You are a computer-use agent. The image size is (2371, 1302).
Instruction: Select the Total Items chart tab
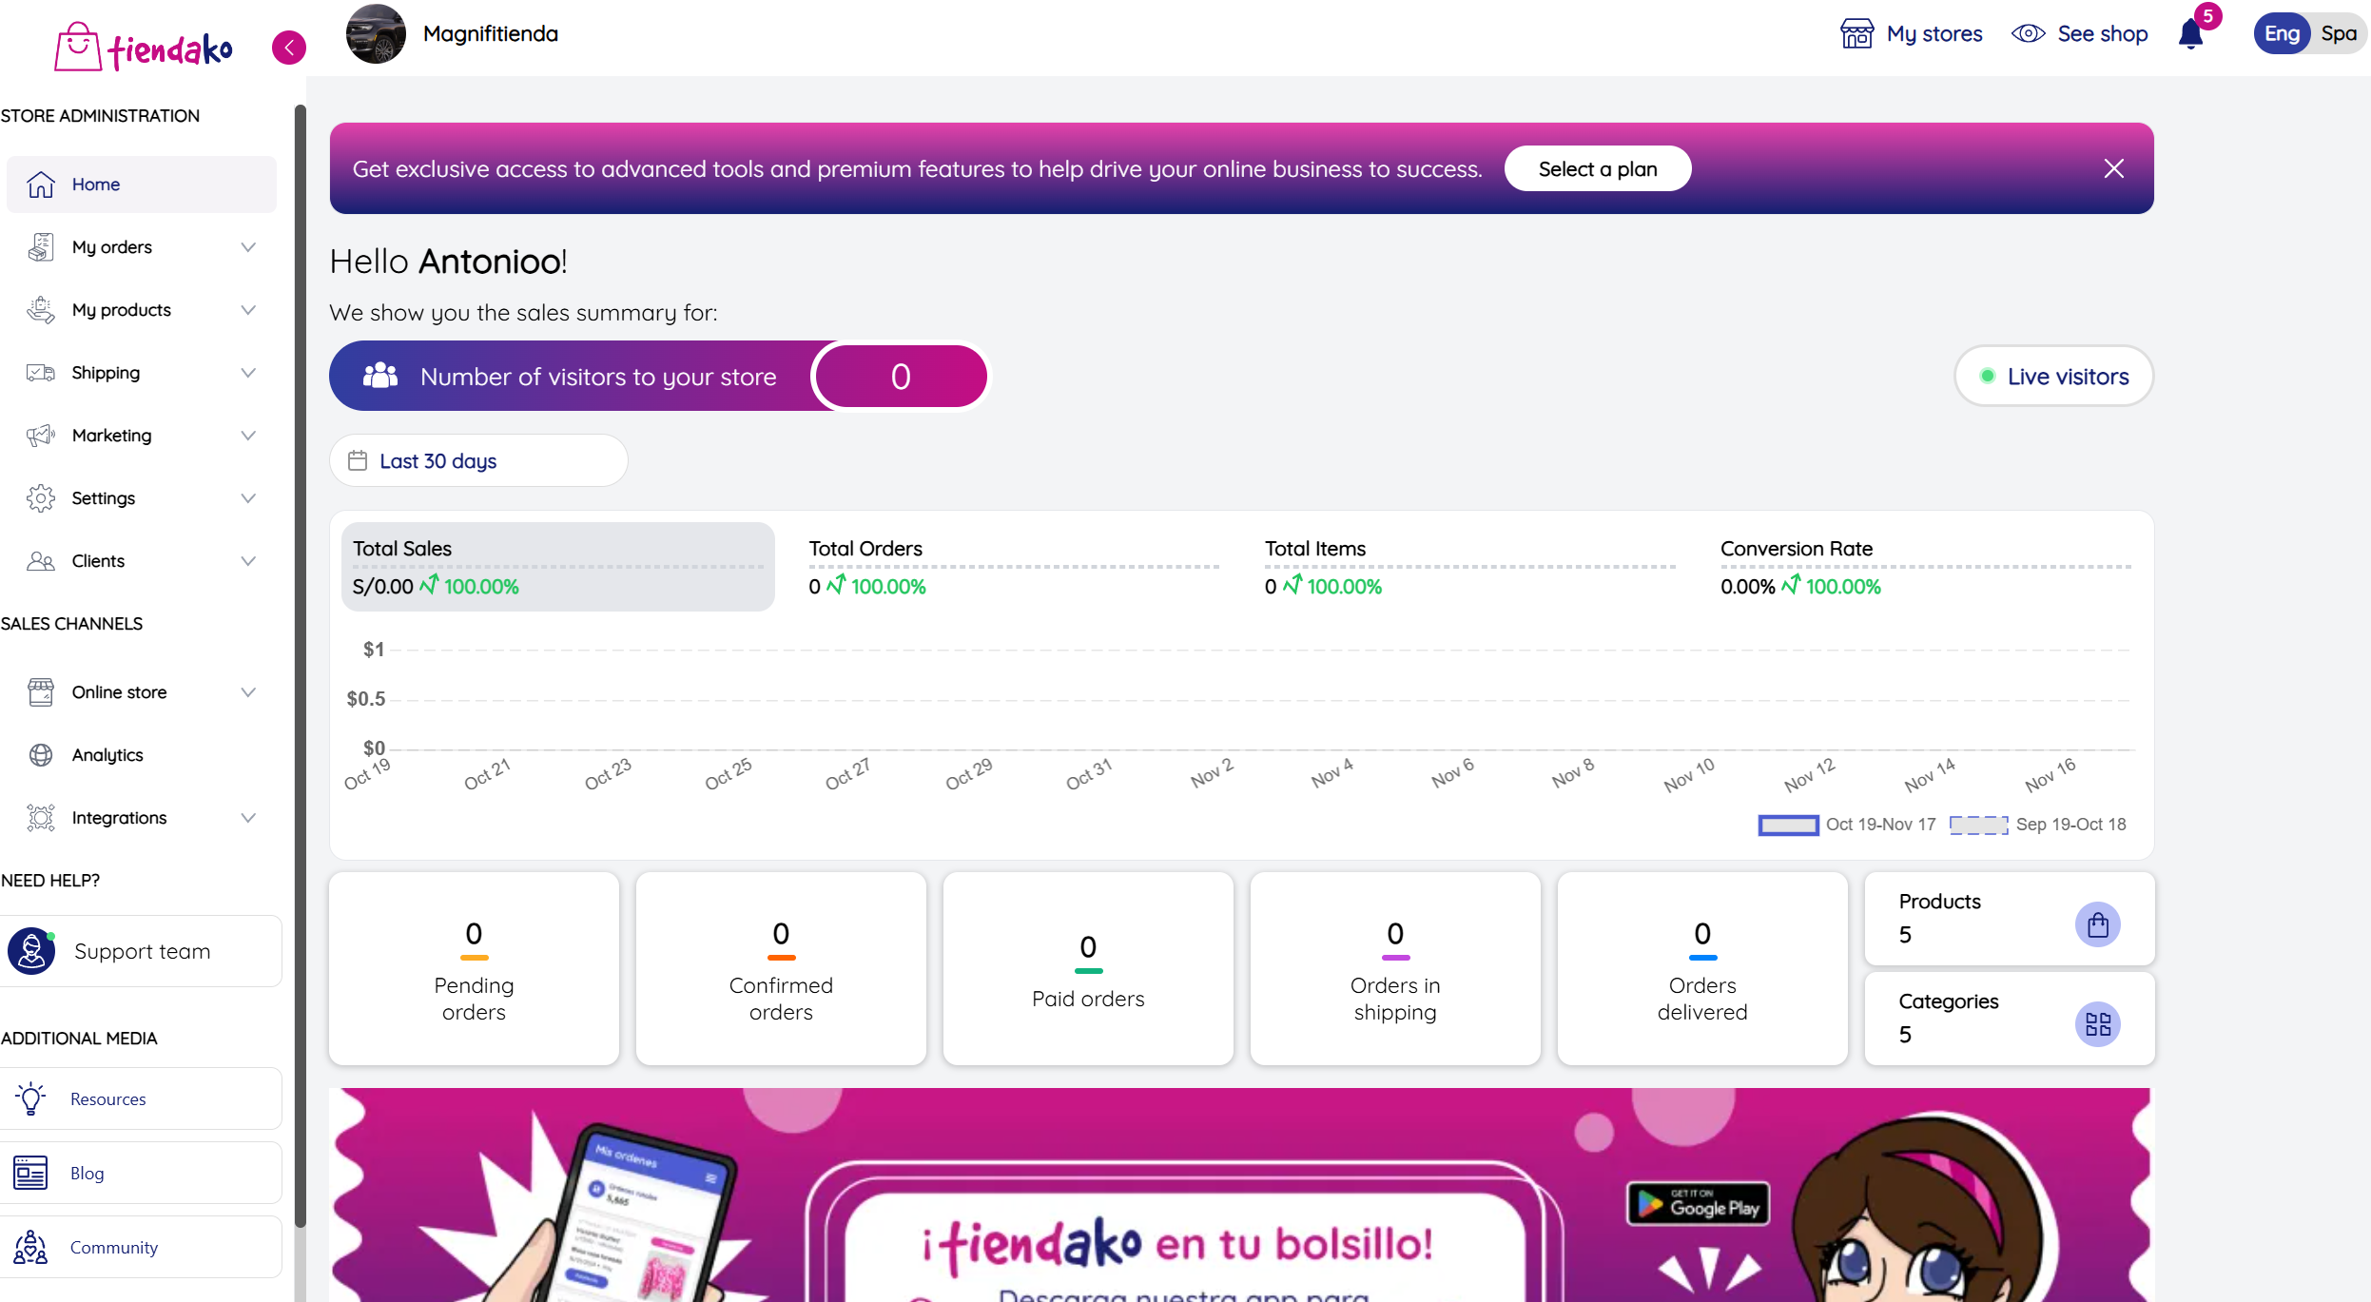click(x=1470, y=567)
